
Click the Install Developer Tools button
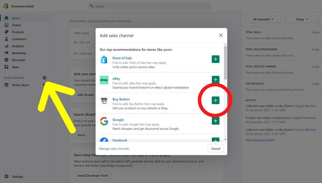(93, 175)
